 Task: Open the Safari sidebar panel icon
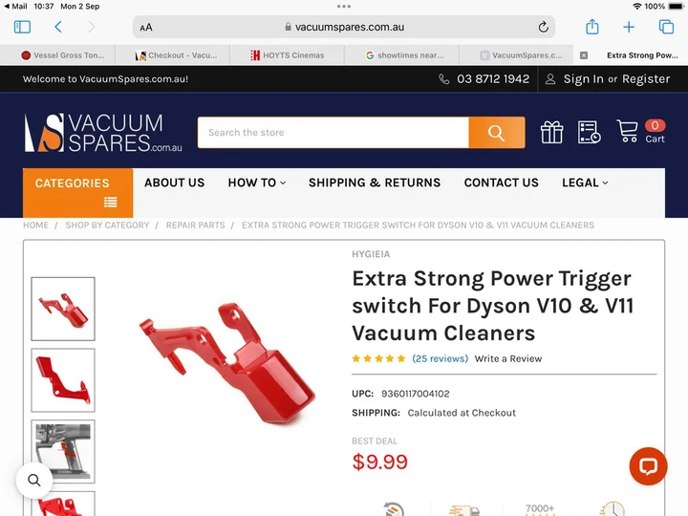[22, 27]
